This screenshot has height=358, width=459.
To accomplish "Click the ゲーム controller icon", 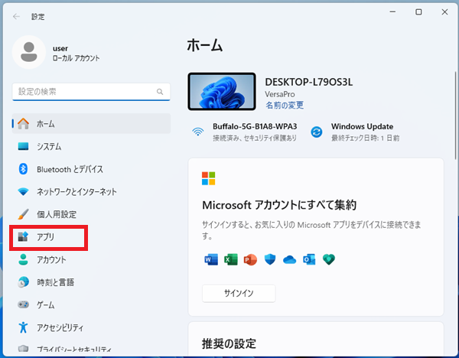I will pos(24,304).
